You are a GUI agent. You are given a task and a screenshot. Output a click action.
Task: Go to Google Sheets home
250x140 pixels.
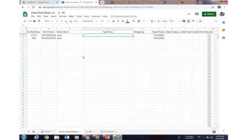click(25, 14)
